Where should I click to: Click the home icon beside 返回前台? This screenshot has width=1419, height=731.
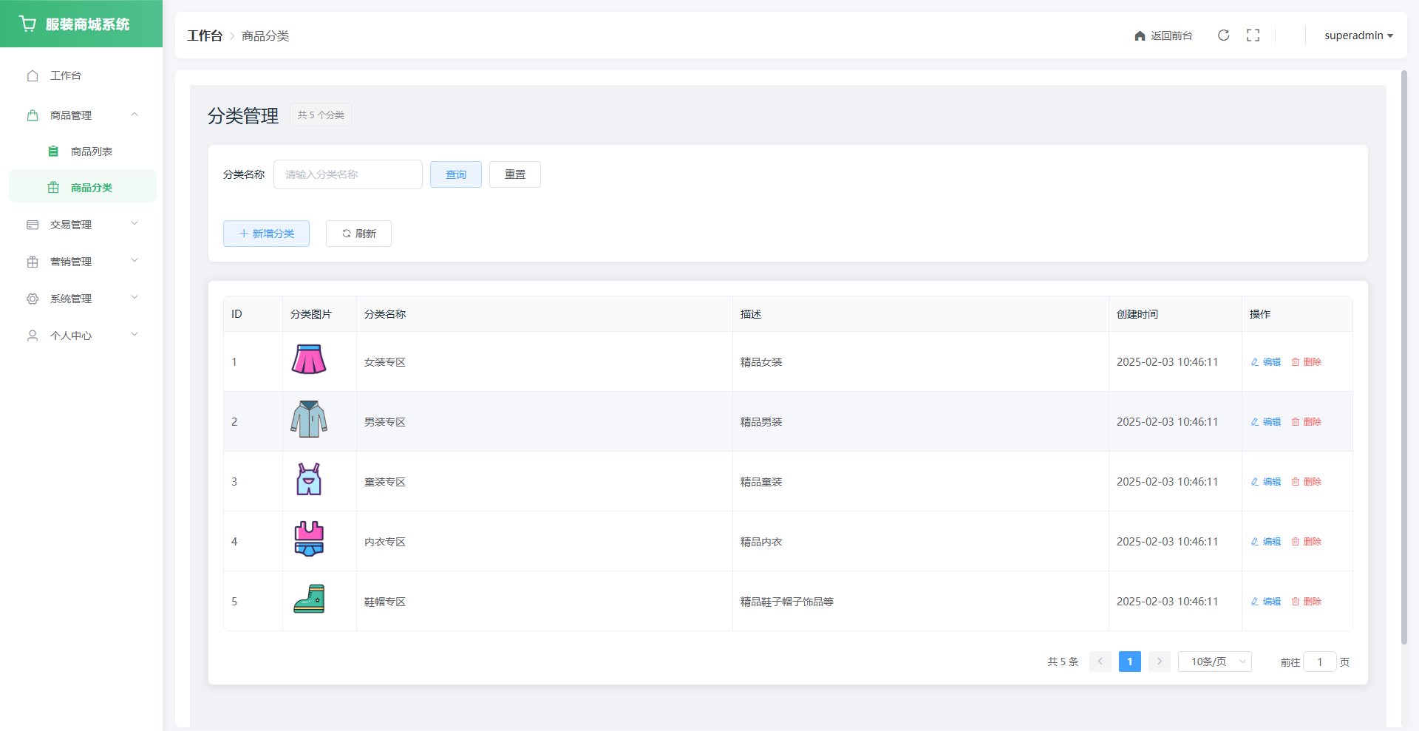pos(1140,36)
